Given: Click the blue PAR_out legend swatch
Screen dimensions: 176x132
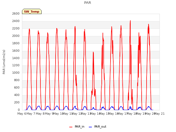Looking at the screenshot, I should click(x=90, y=127).
